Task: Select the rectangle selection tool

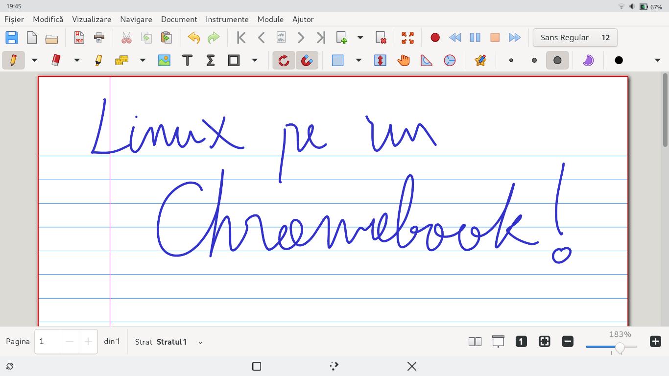Action: click(337, 60)
